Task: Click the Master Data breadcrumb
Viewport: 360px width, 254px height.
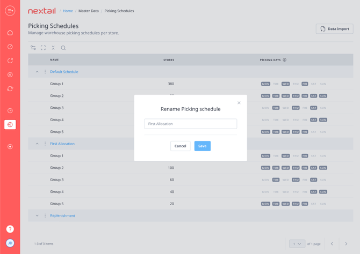Action: pyautogui.click(x=89, y=11)
